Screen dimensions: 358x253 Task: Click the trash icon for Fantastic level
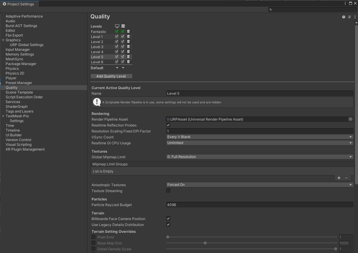point(128,31)
